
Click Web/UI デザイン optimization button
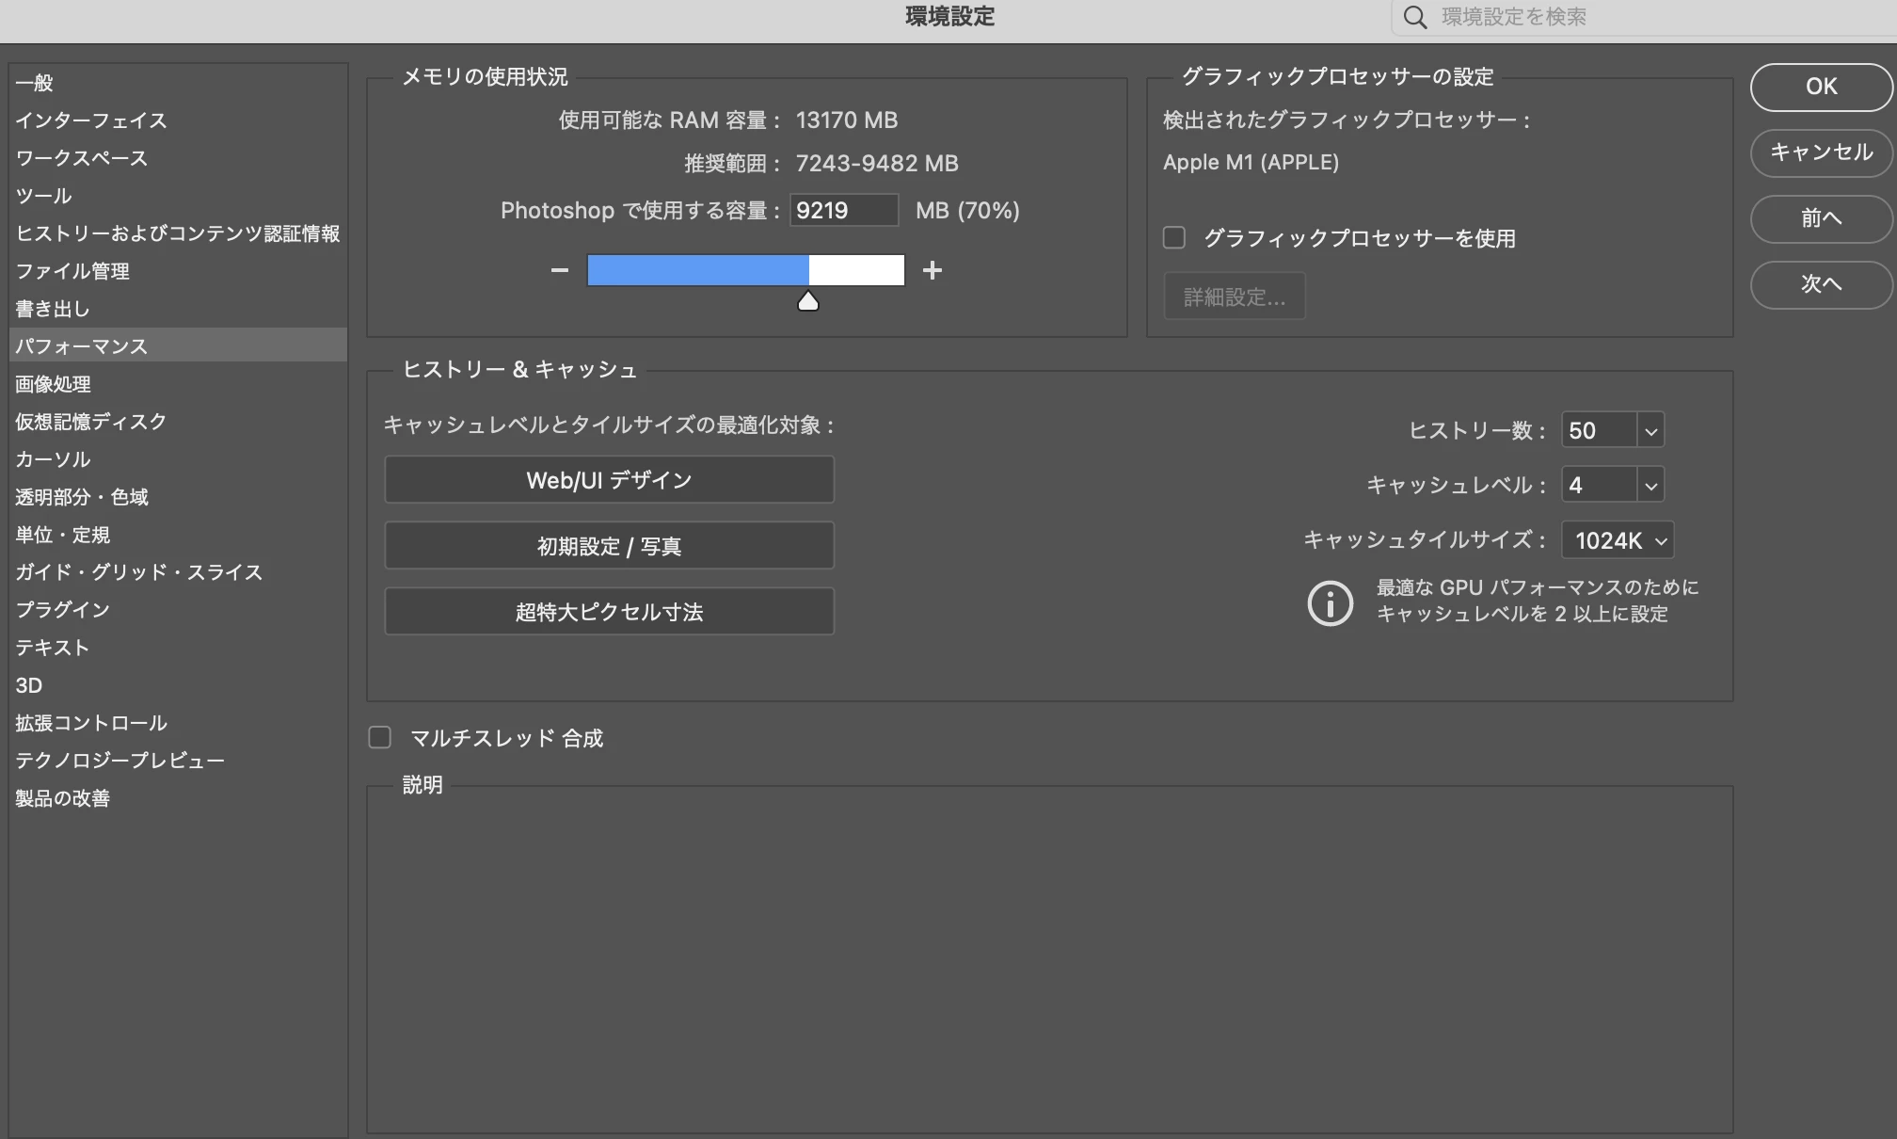point(609,480)
